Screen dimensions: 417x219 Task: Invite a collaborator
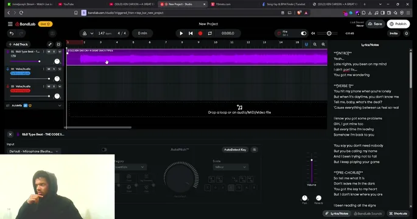click(x=394, y=33)
